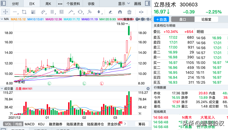Switch to 盘口 order book tab
This screenshot has height=130, width=228.
point(183,19)
